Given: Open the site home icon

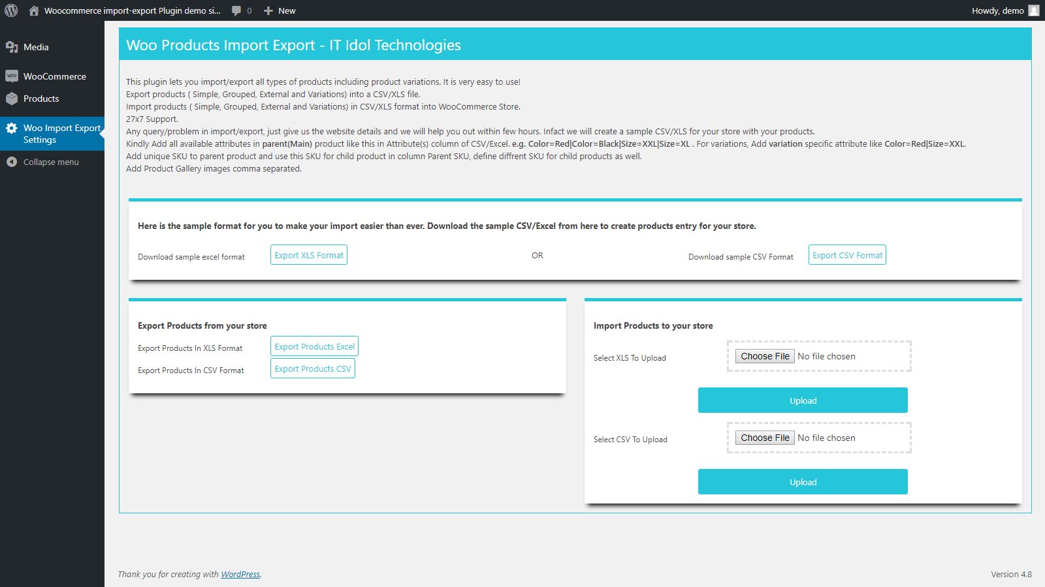Looking at the screenshot, I should click(x=34, y=10).
